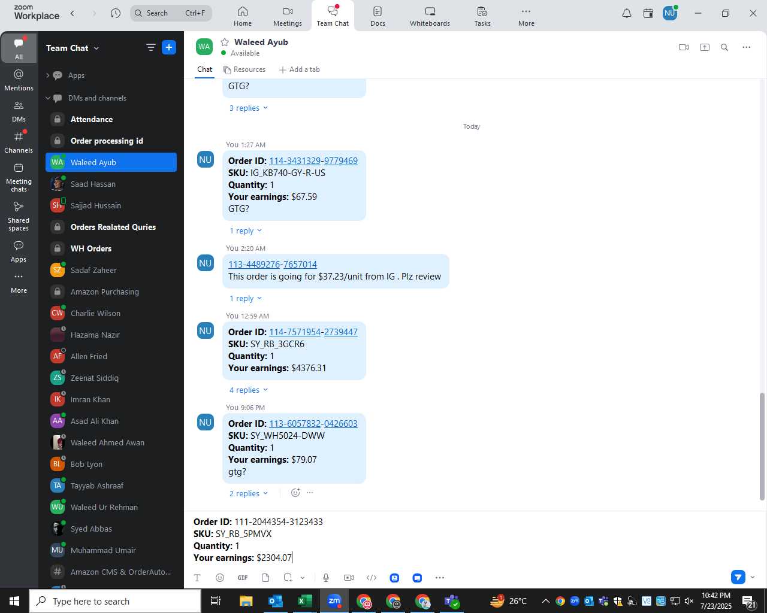
Task: Open order link 113-6057832-0426603
Action: coord(313,424)
